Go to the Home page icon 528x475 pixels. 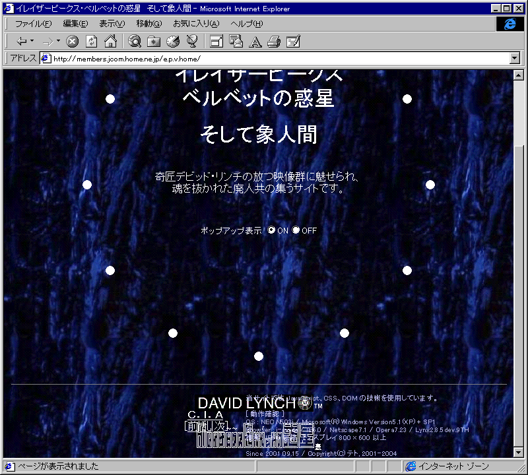pos(110,41)
